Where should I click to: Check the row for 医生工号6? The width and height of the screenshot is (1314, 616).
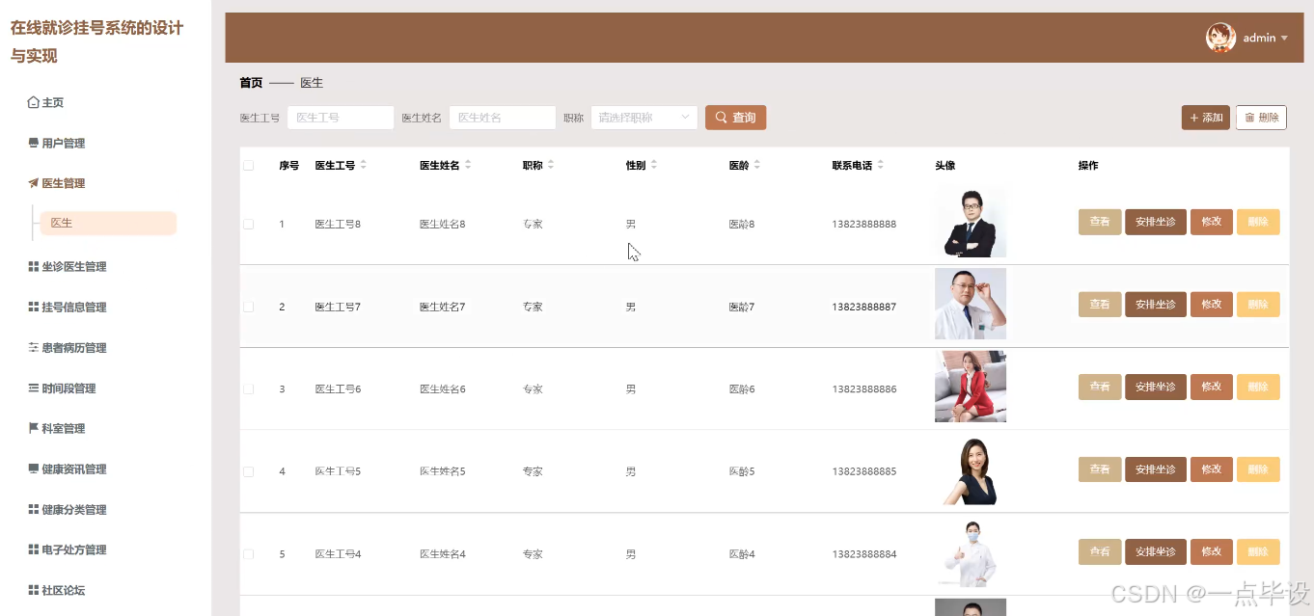click(248, 388)
